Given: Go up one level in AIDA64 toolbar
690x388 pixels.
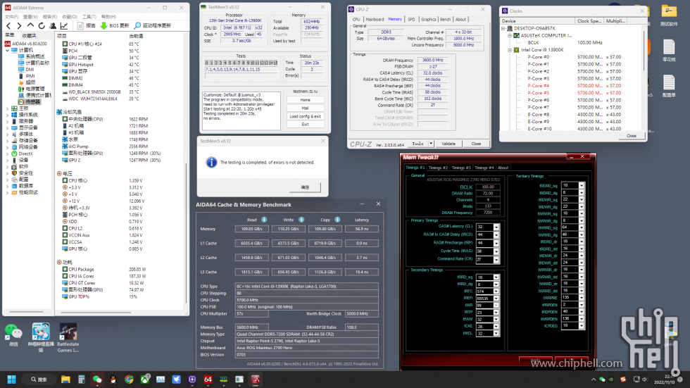Looking at the screenshot, I should click(x=30, y=26).
